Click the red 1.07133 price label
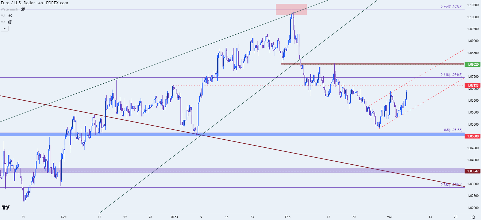The height and width of the screenshot is (220, 481). 473,86
